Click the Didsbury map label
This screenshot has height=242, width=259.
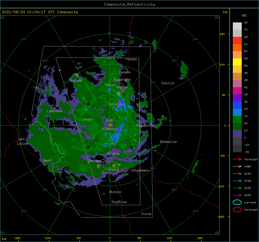(x=109, y=129)
